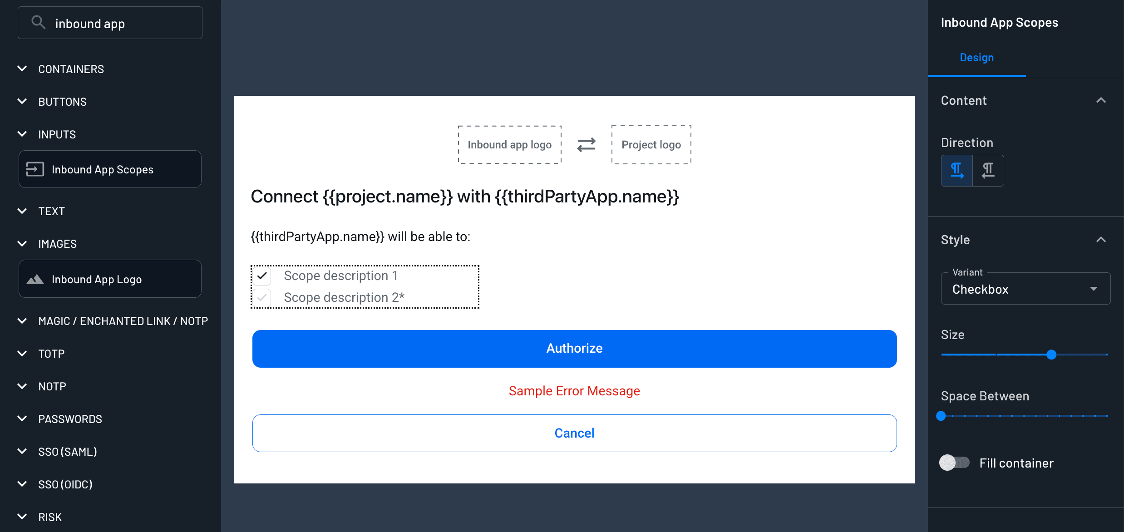Click the Inbound App Scopes component icon
The width and height of the screenshot is (1124, 532).
pos(35,168)
